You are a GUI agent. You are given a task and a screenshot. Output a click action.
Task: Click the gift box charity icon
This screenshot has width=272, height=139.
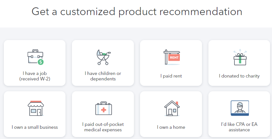239,57
